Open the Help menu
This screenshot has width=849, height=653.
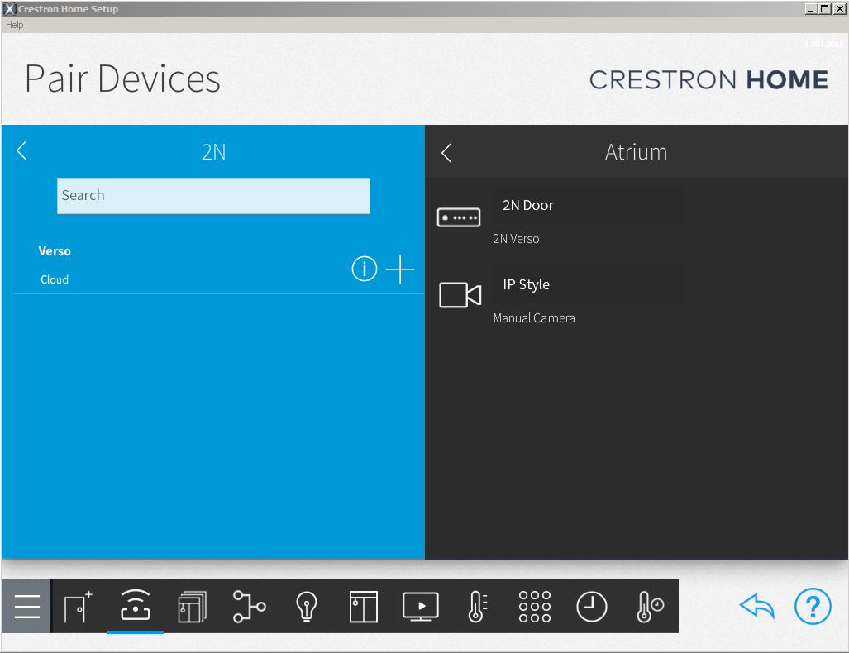pos(14,25)
